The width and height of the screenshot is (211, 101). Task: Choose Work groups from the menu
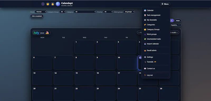(156, 34)
